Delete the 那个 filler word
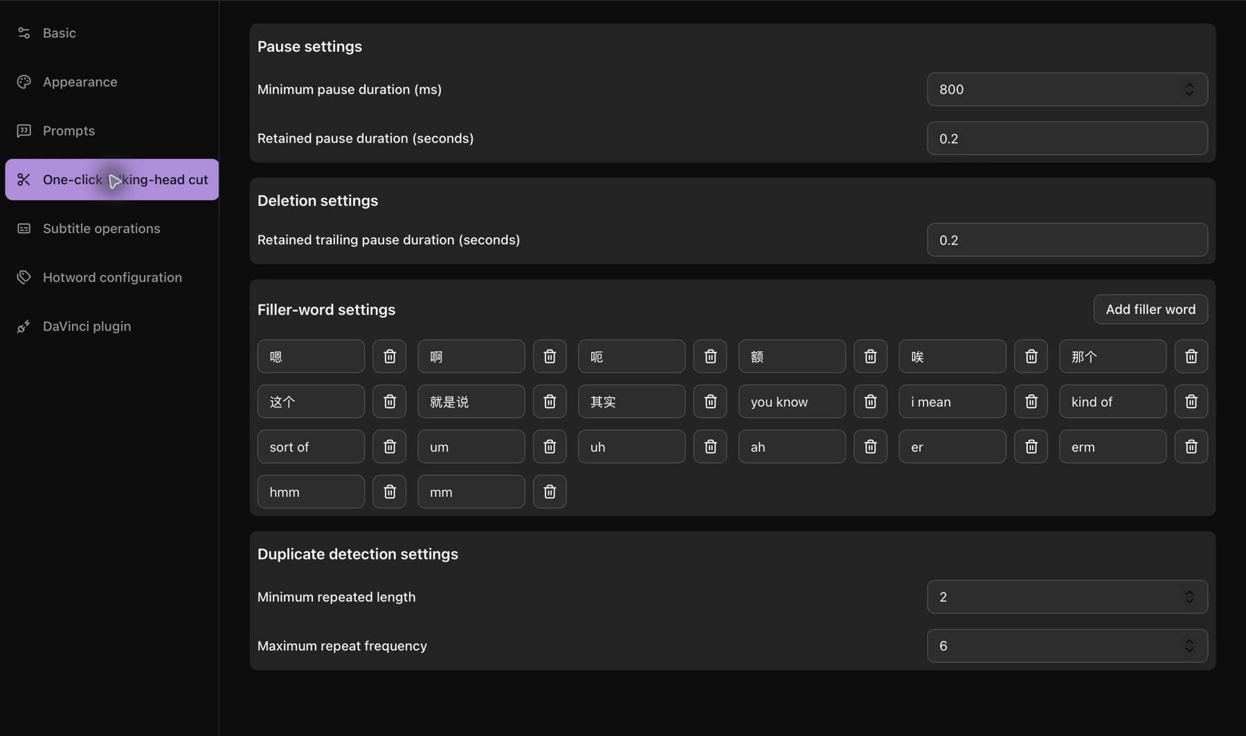 (x=1191, y=356)
